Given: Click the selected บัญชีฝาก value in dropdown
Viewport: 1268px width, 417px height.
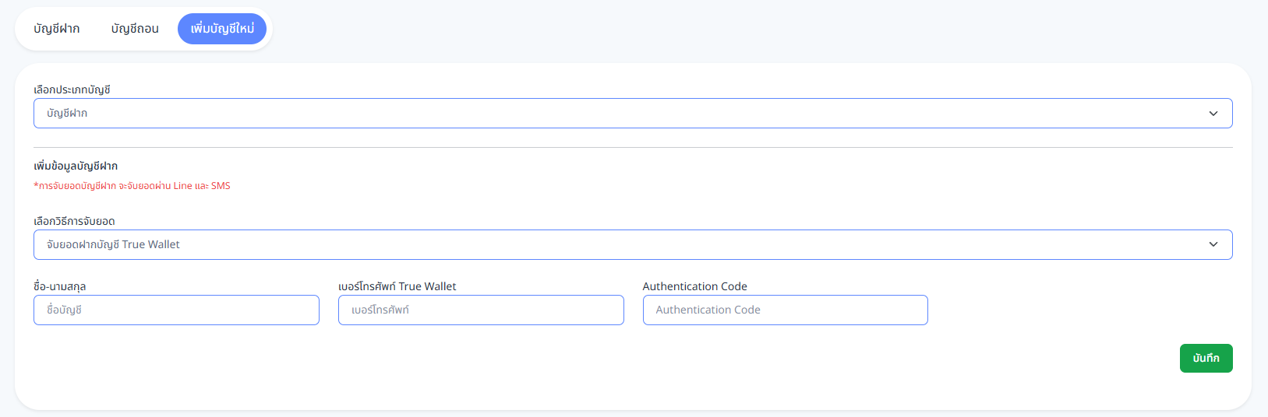Looking at the screenshot, I should pos(67,114).
